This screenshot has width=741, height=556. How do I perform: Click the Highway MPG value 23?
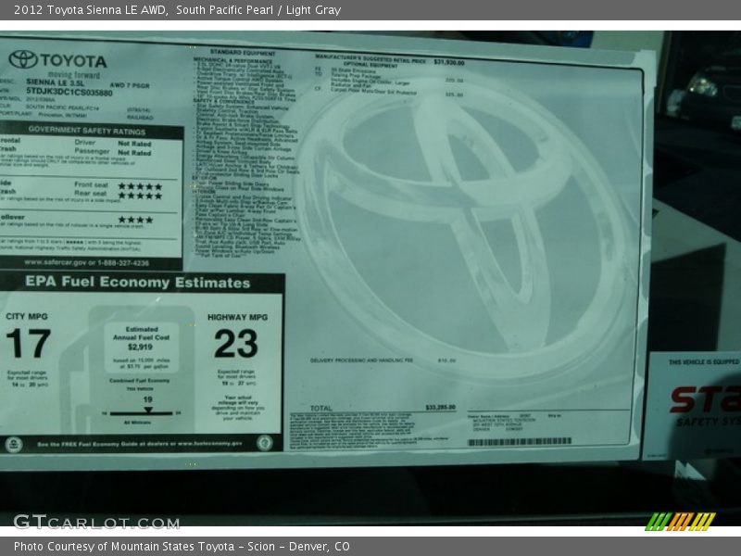pos(236,345)
